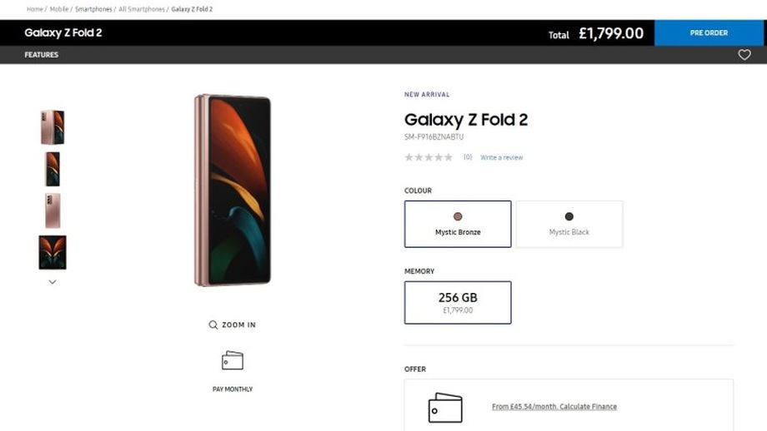This screenshot has height=431, width=767.
Task: Open the Features tab
Action: (x=42, y=55)
